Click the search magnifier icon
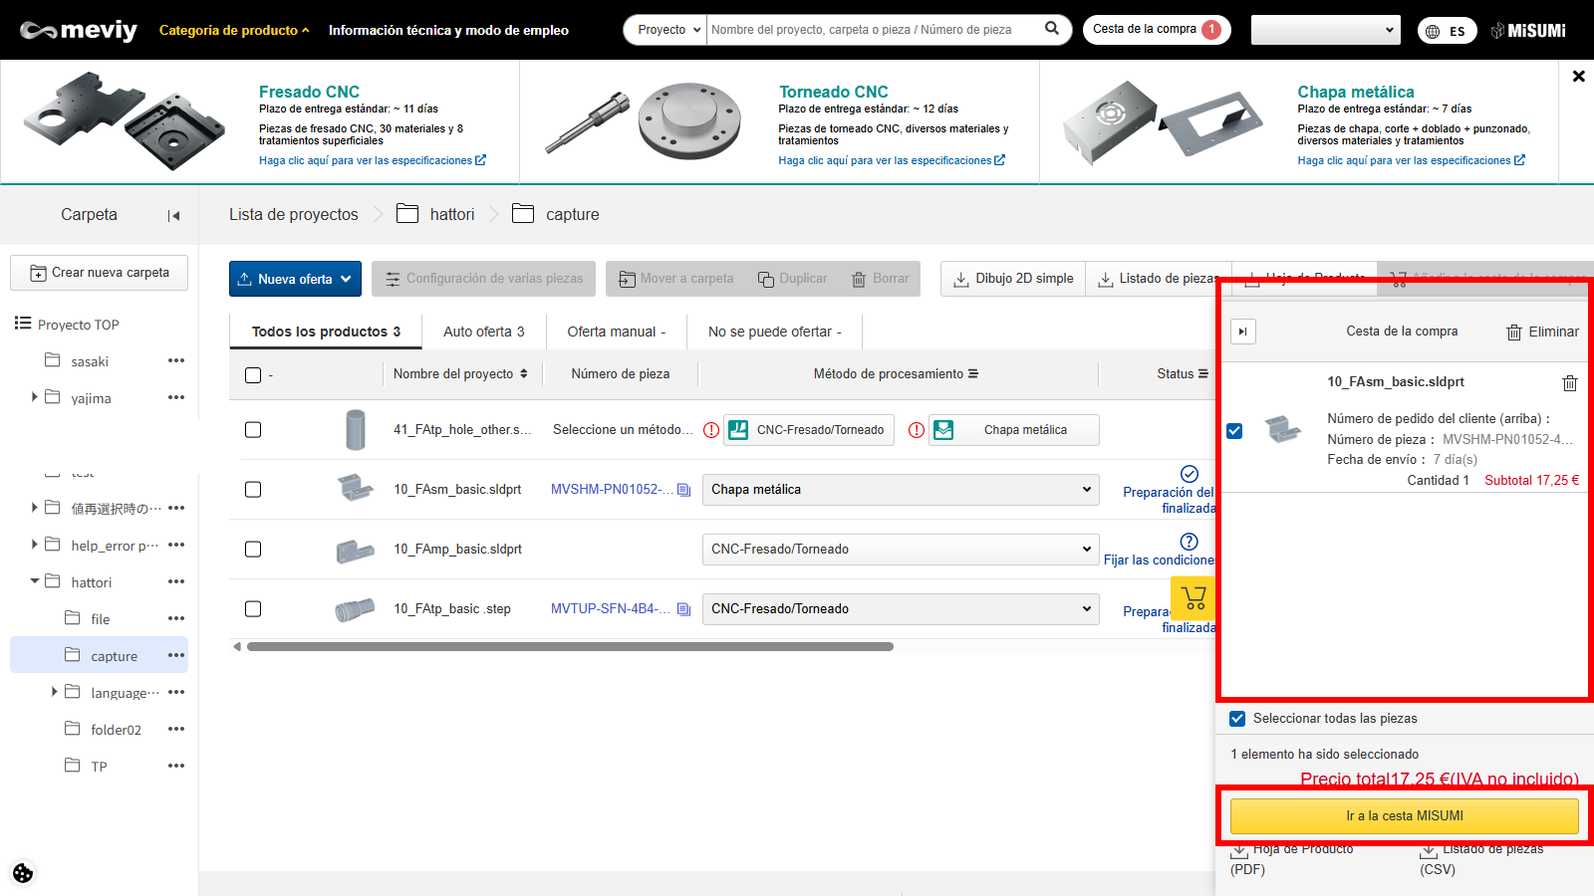The width and height of the screenshot is (1594, 896). [1051, 29]
